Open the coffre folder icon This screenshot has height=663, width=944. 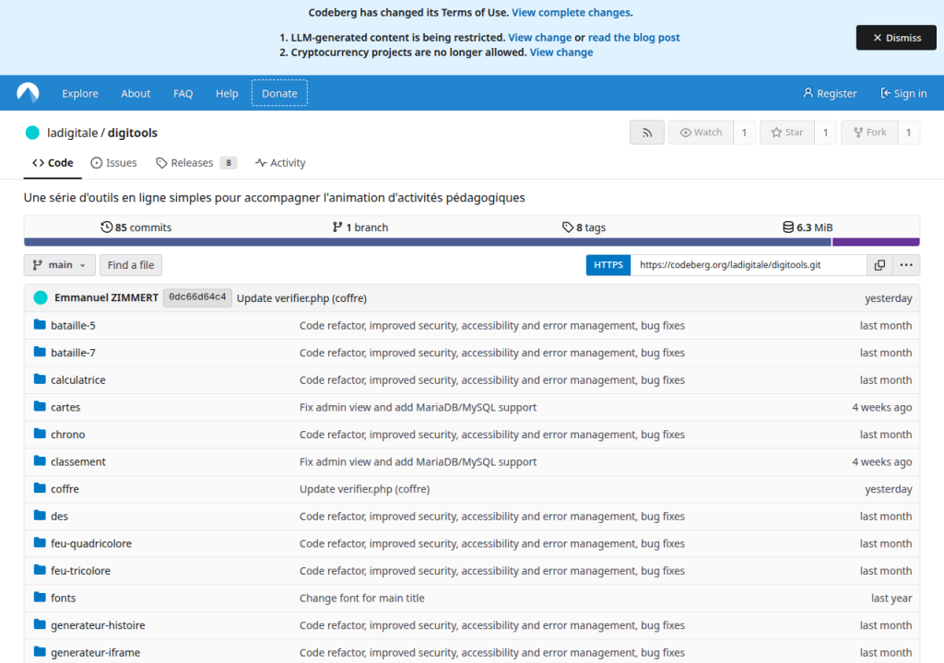point(40,489)
